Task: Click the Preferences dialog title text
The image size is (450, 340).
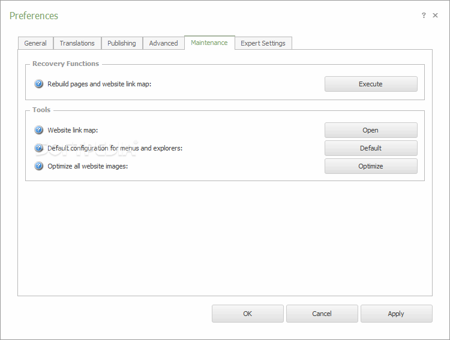Action: [34, 16]
